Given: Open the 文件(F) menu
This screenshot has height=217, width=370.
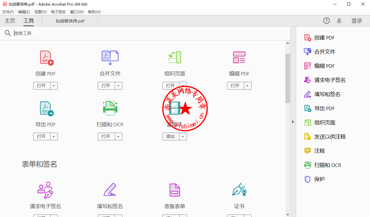Looking at the screenshot, I should click(8, 12).
